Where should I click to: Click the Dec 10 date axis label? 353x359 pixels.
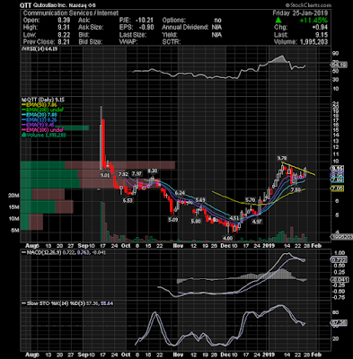(228, 246)
